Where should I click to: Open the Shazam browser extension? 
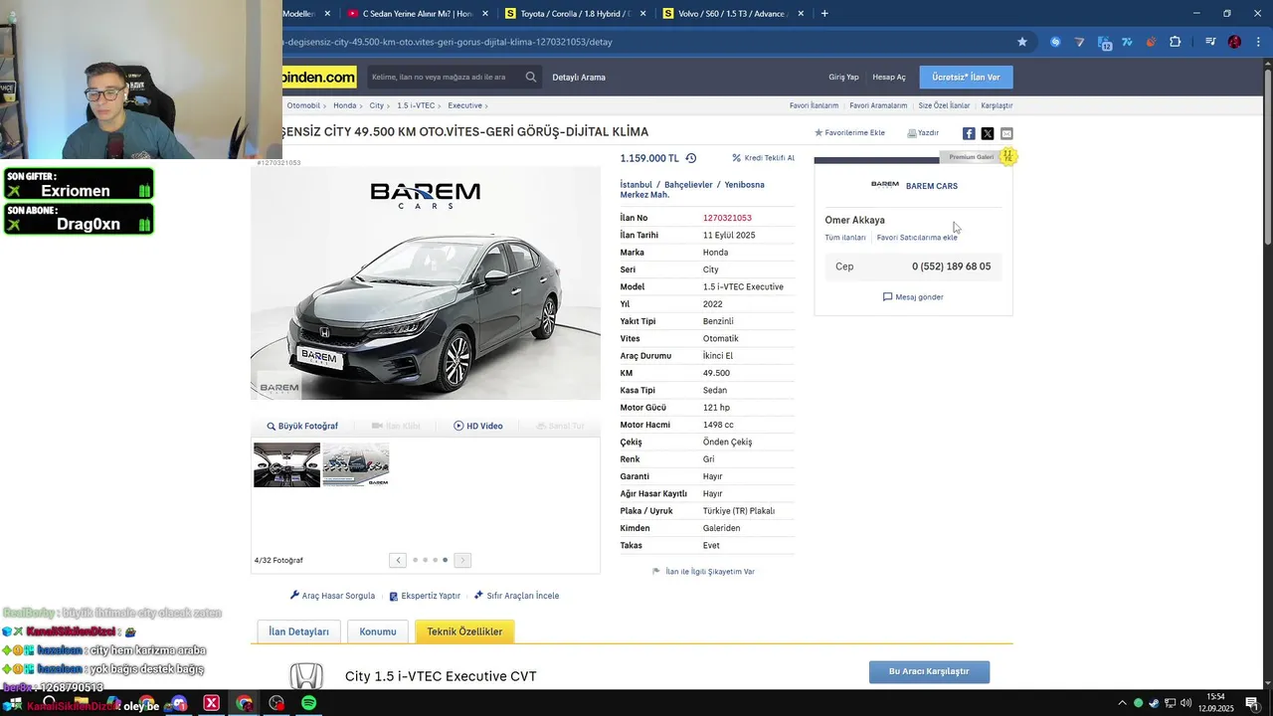coord(1055,42)
